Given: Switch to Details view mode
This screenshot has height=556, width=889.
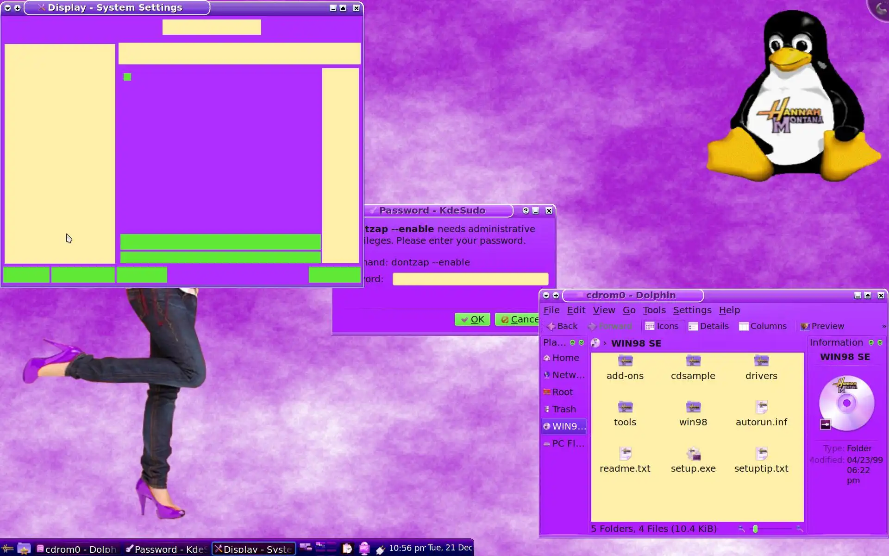Looking at the screenshot, I should [x=708, y=326].
